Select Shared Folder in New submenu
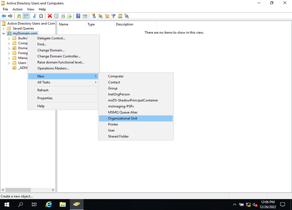The height and width of the screenshot is (210, 292). [136, 136]
